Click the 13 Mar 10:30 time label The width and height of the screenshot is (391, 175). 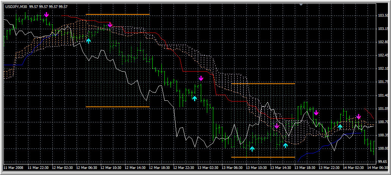[x=256, y=168]
